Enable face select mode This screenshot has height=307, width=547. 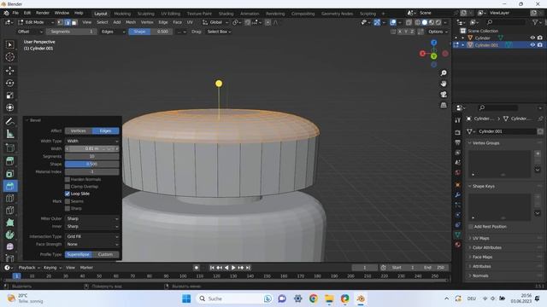point(74,22)
